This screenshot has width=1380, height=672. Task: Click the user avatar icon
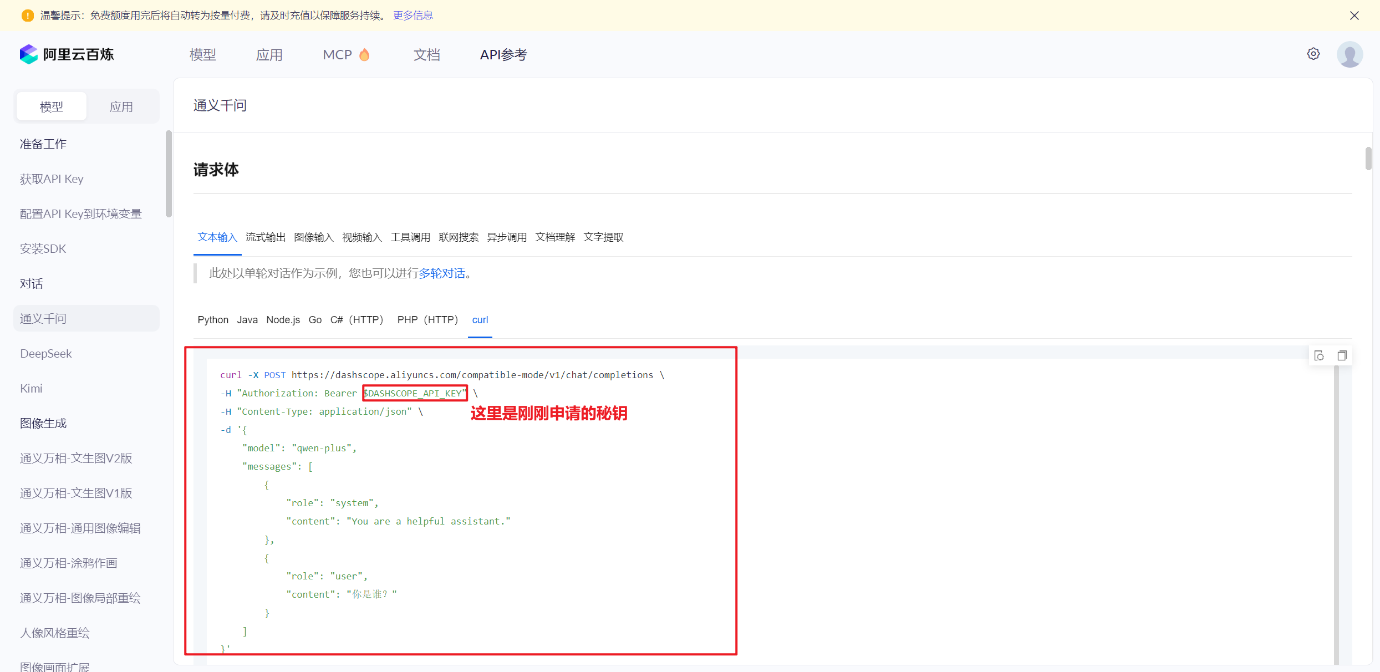click(1350, 54)
